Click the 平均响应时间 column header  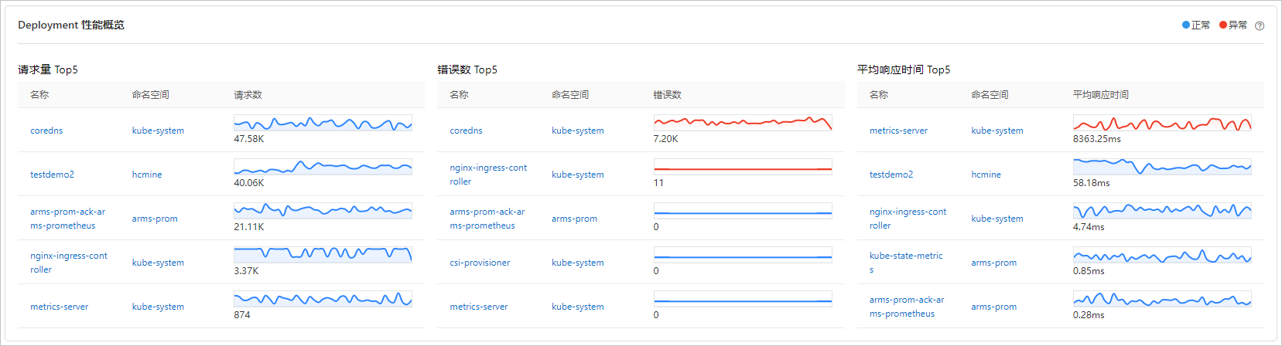(x=1101, y=95)
